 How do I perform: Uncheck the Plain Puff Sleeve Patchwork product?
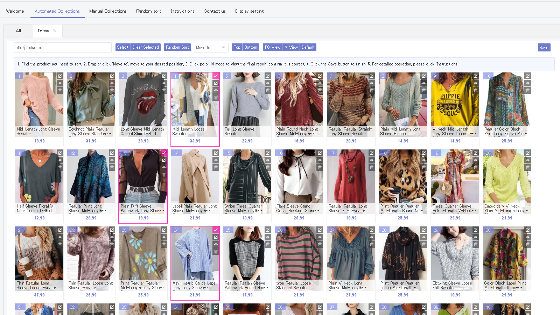[x=164, y=153]
